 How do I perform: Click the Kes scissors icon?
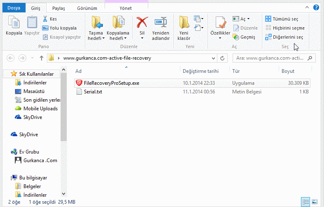(45, 19)
